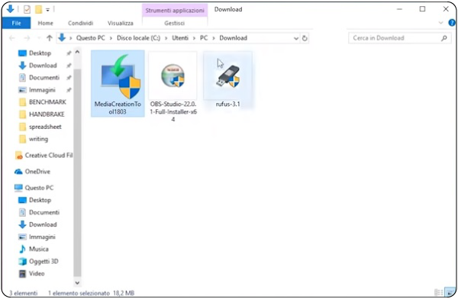This screenshot has height=299, width=458.
Task: Open Customize Quick Access Toolbar dropdown
Action: [x=47, y=10]
